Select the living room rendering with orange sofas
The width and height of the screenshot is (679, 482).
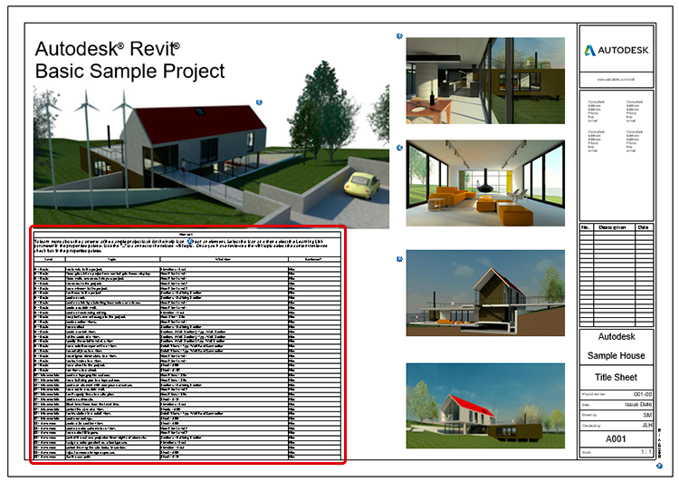click(485, 183)
